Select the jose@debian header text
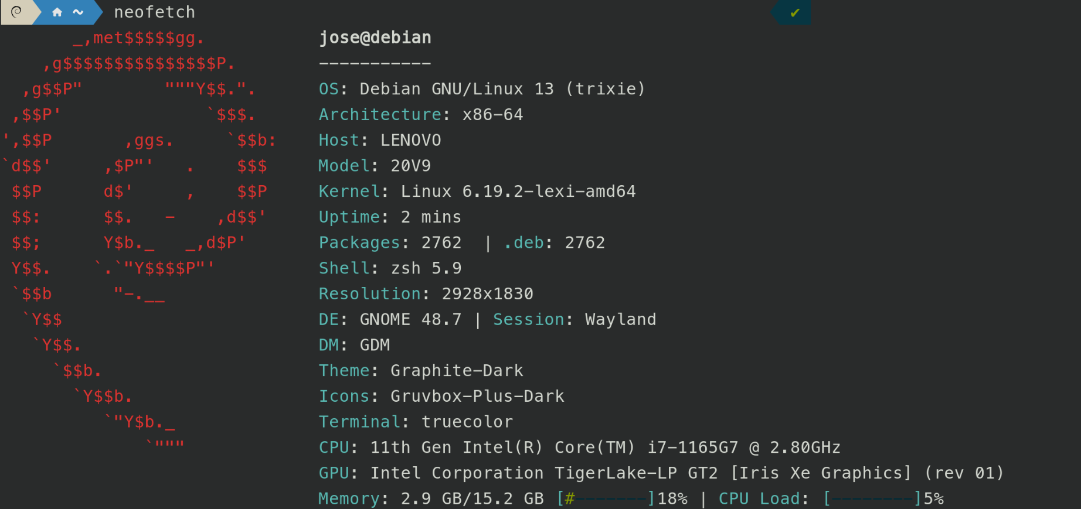Screen dimensions: 1081x509 (375, 38)
